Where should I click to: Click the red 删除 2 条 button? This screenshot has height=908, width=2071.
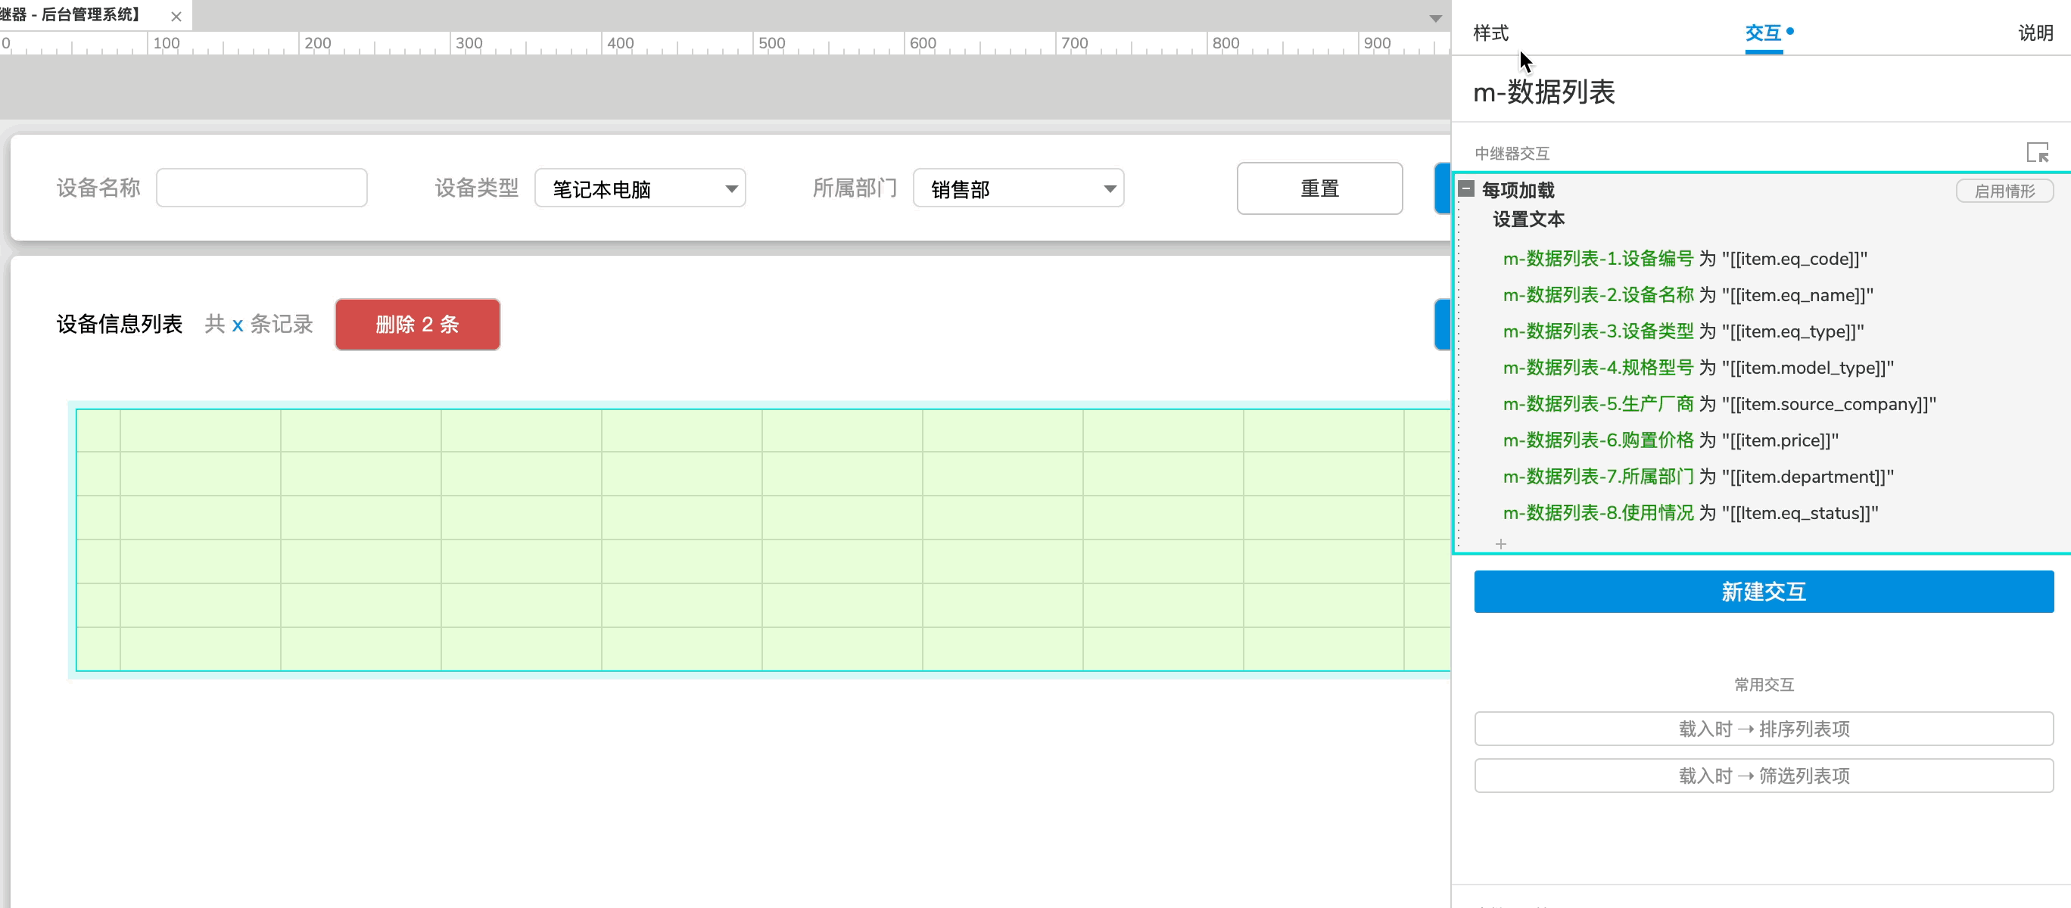pyautogui.click(x=417, y=325)
